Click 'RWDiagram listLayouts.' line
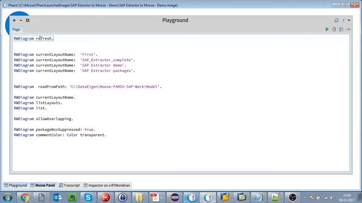The width and height of the screenshot is (362, 203). pyautogui.click(x=38, y=103)
